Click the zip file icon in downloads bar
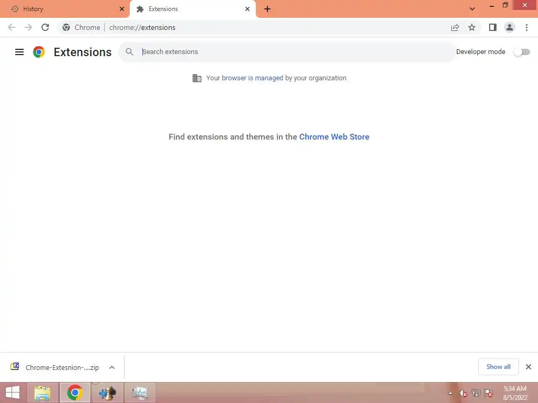Screen dimensions: 538x403 tap(15, 367)
